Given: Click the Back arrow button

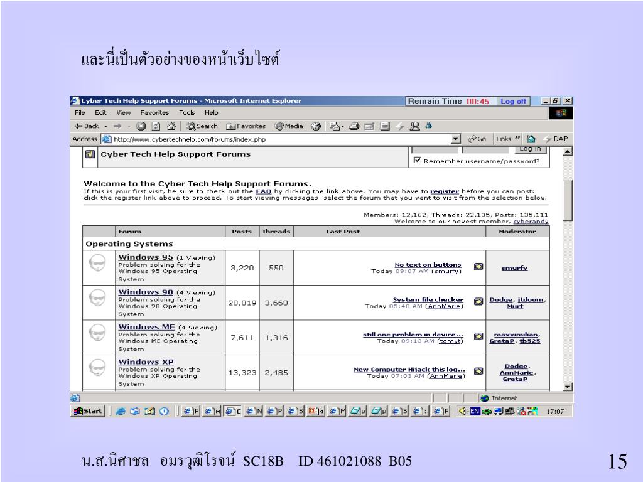Looking at the screenshot, I should pyautogui.click(x=87, y=126).
